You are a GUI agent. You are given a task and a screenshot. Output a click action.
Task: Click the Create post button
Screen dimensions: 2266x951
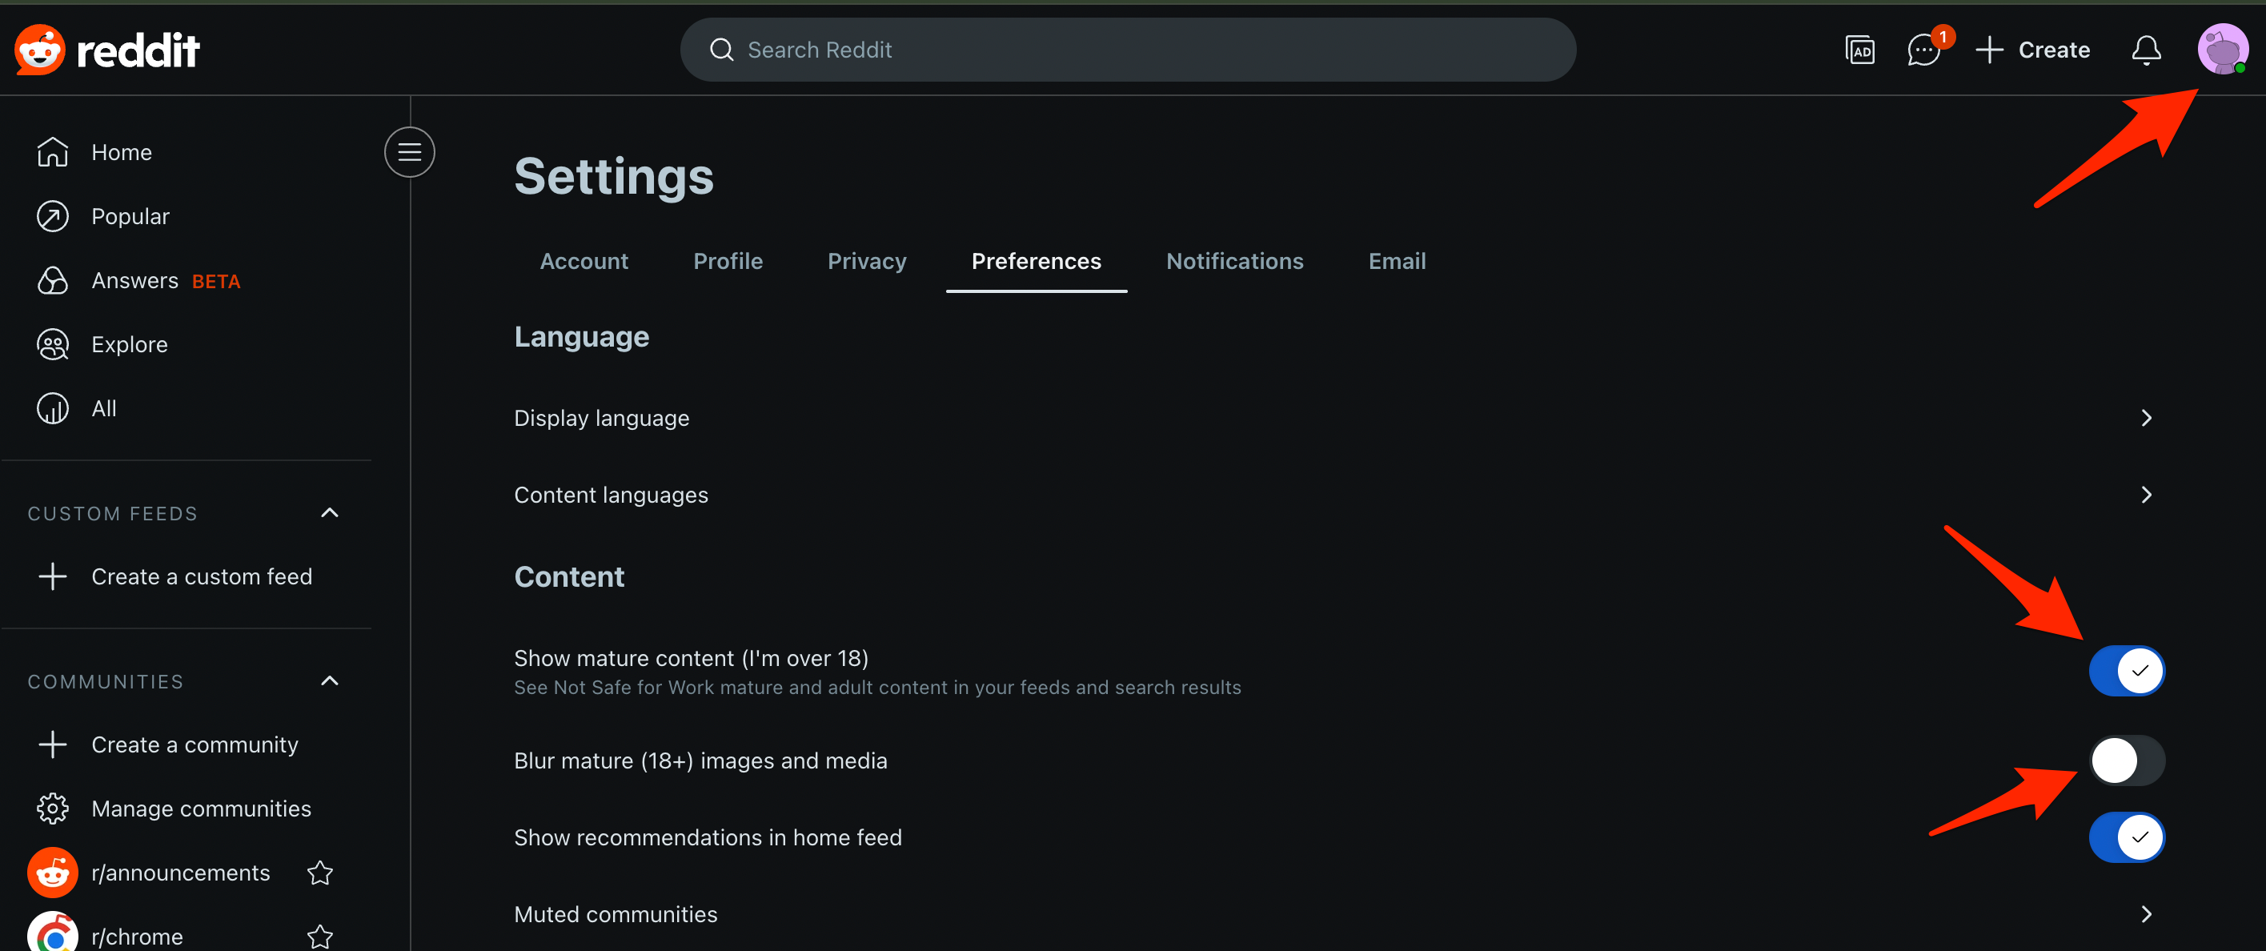[2033, 50]
